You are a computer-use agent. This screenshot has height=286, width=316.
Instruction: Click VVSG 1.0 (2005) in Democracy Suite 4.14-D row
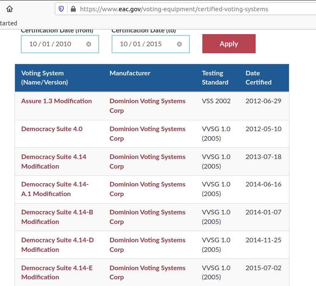[x=216, y=245]
